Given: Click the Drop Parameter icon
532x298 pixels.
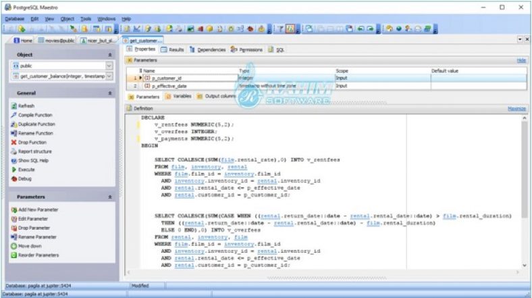Looking at the screenshot, I should coord(14,228).
